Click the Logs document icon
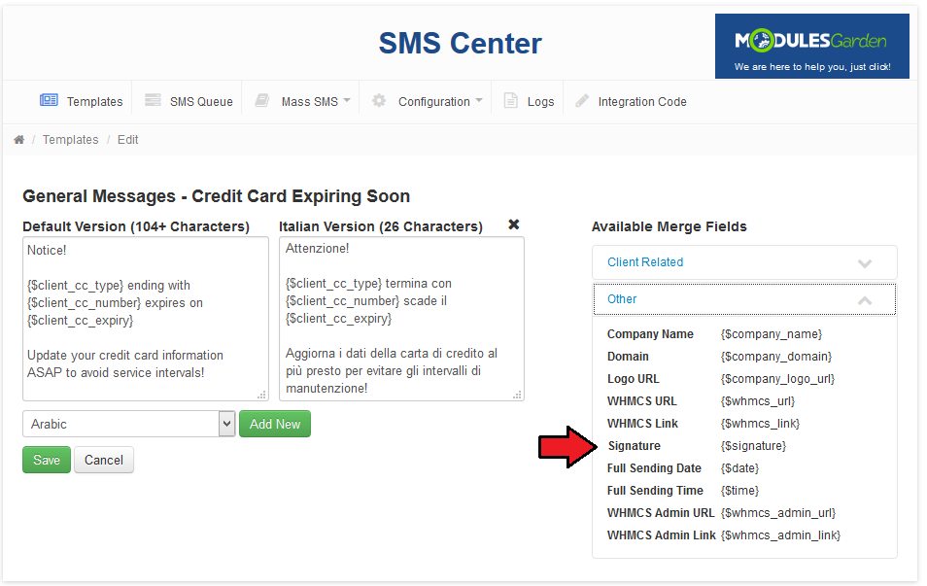Viewport: 927px width, 586px height. tap(511, 100)
